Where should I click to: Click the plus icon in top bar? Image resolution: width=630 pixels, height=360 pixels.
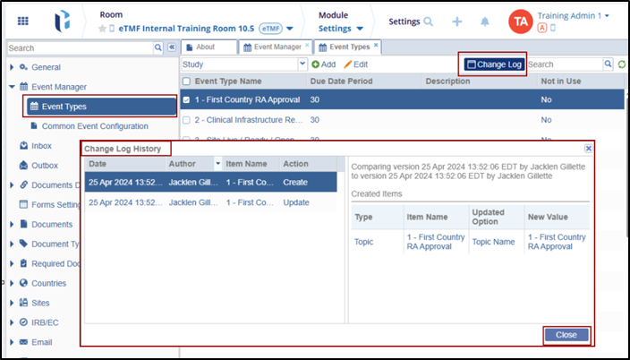pyautogui.click(x=456, y=21)
